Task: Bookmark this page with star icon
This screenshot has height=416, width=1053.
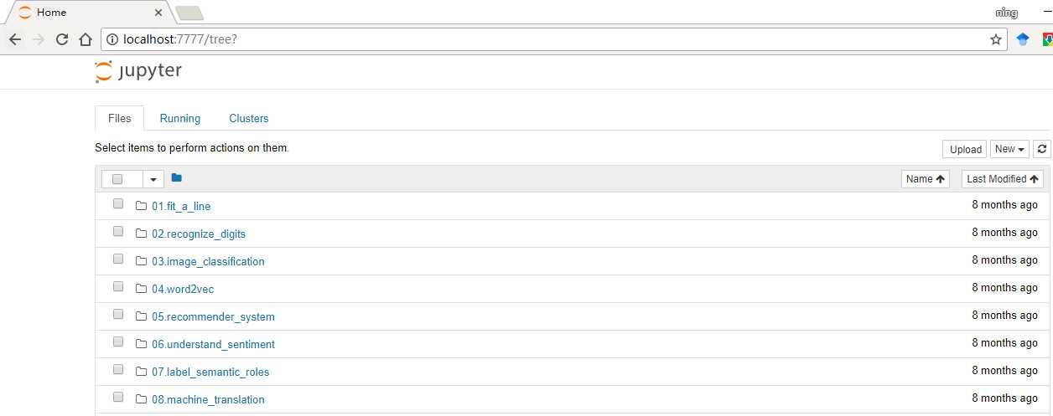Action: pyautogui.click(x=996, y=39)
